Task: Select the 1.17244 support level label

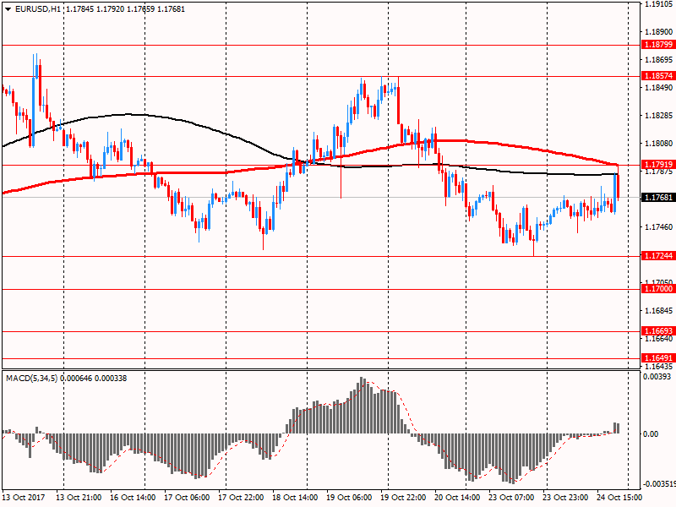Action: coord(658,256)
